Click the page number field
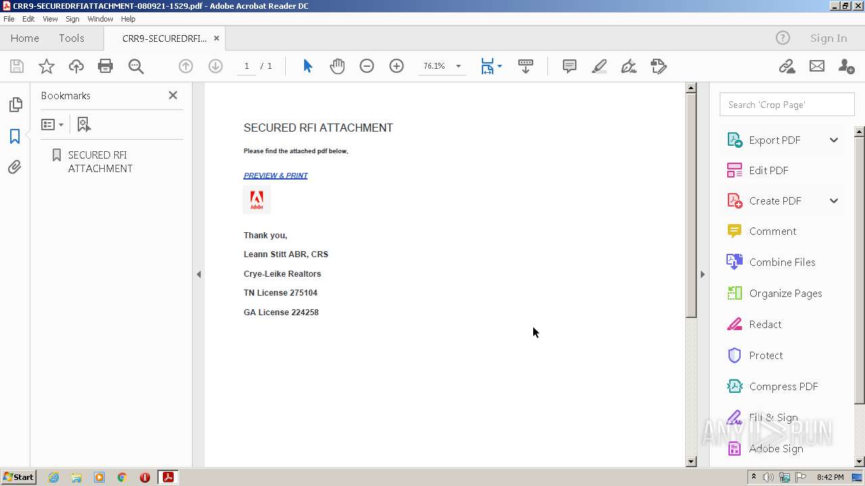Viewport: 865px width, 486px height. click(247, 66)
